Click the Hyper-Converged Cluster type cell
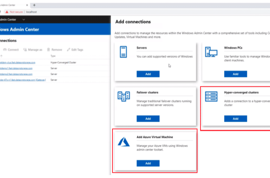Viewport: 270px width, 178px height. coord(63,62)
